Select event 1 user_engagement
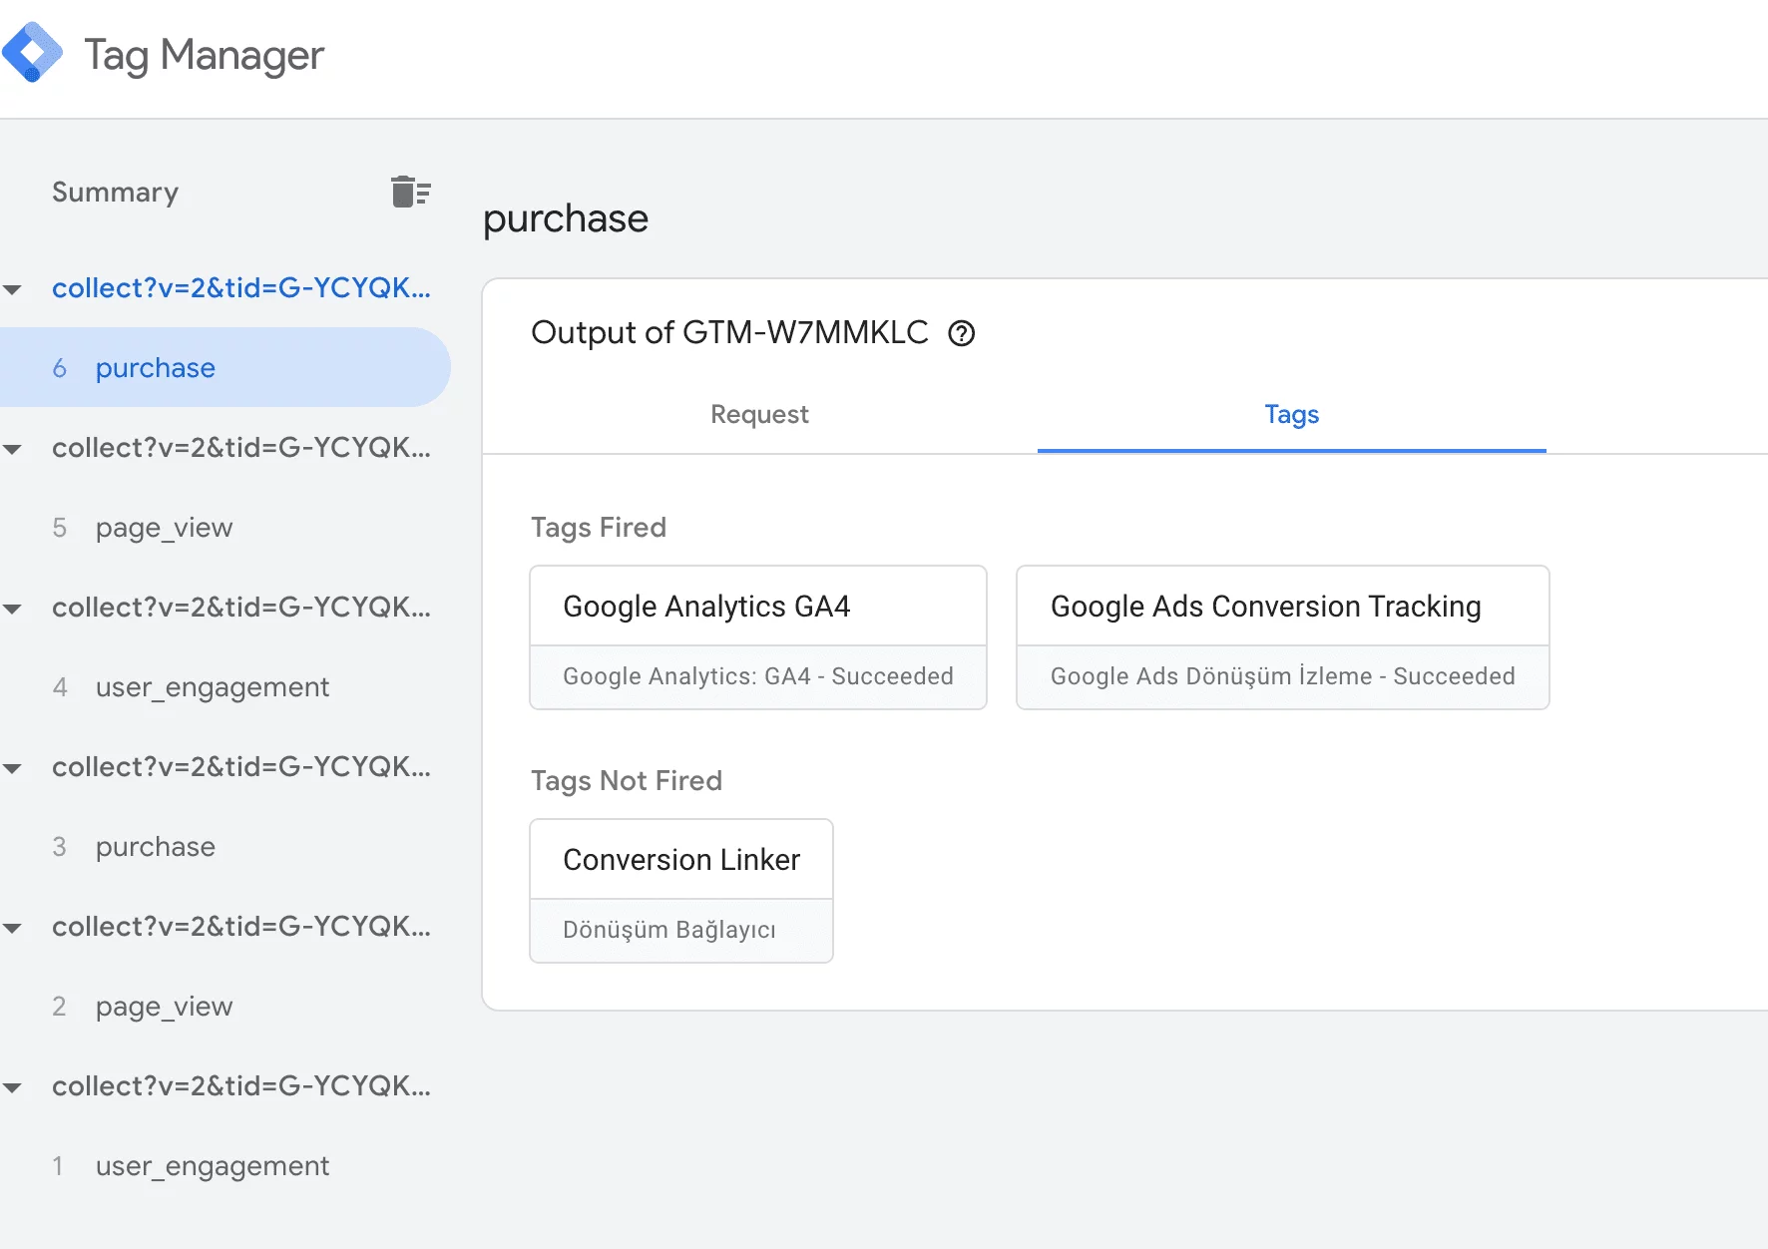 pyautogui.click(x=225, y=1165)
